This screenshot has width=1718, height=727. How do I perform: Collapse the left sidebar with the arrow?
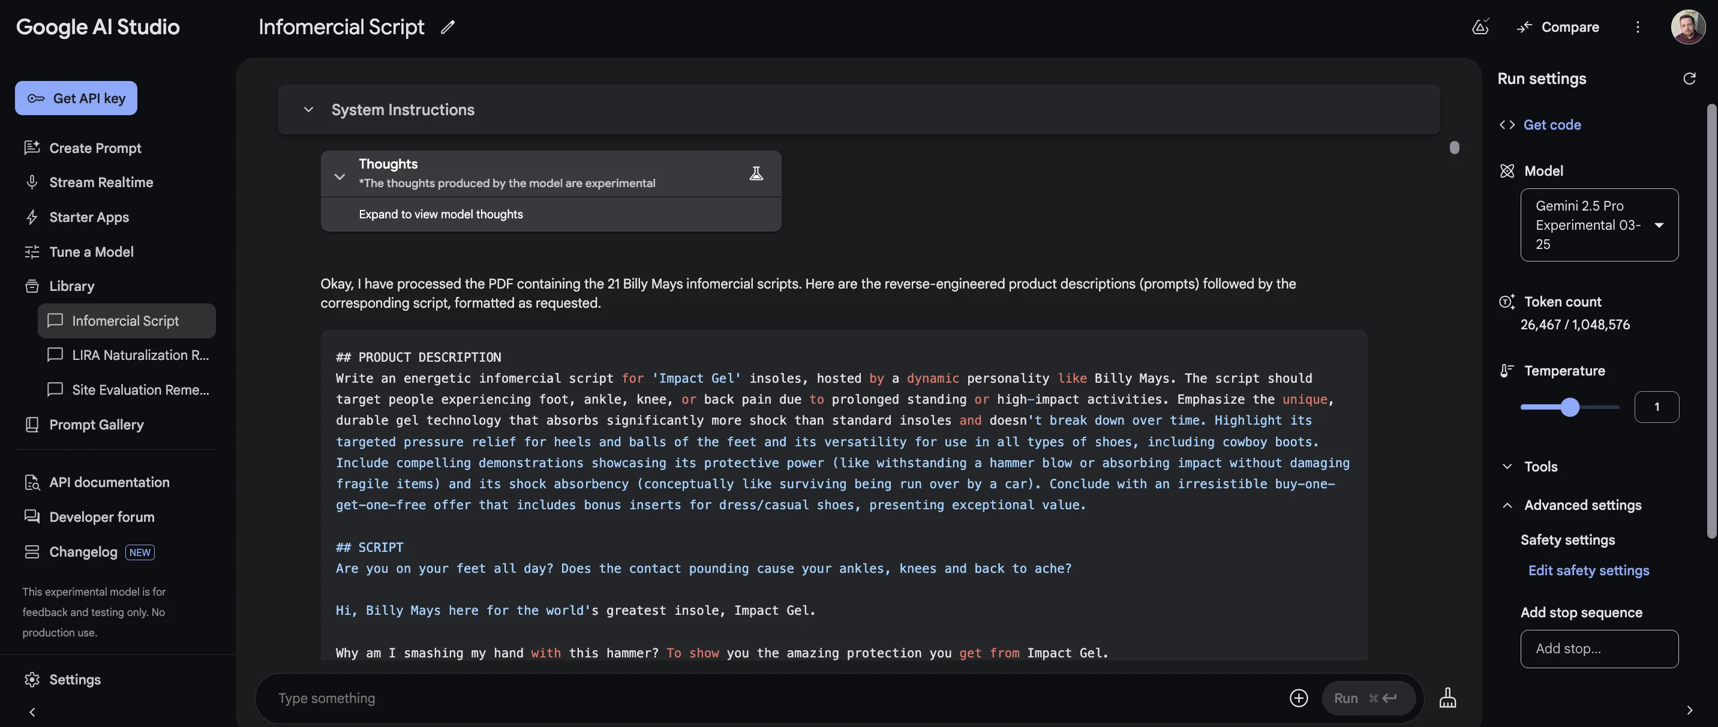pyautogui.click(x=32, y=711)
